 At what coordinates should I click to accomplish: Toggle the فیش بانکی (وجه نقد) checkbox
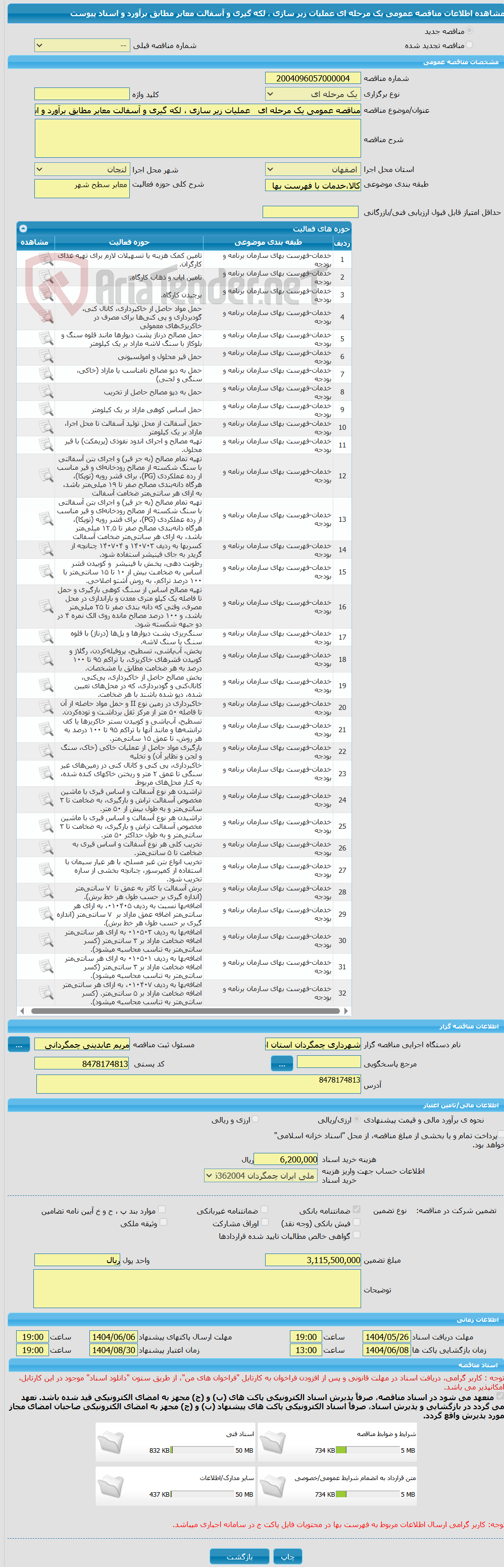(x=357, y=1222)
